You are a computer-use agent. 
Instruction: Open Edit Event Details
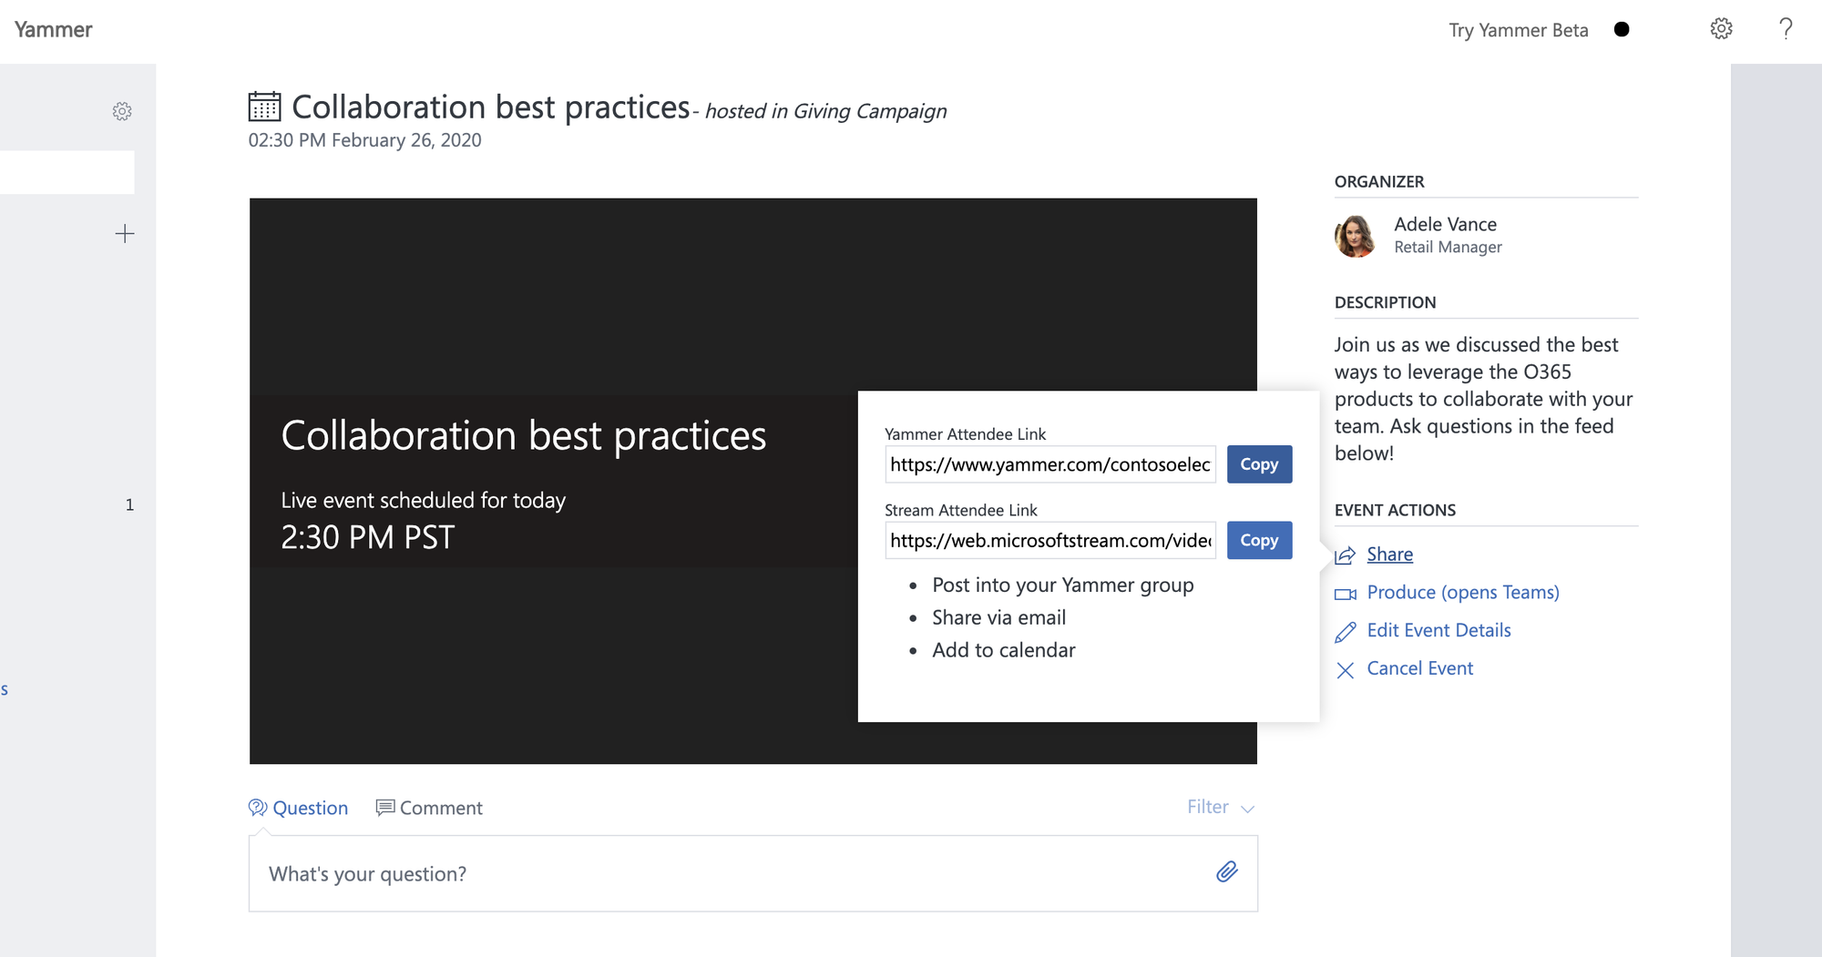click(1438, 630)
